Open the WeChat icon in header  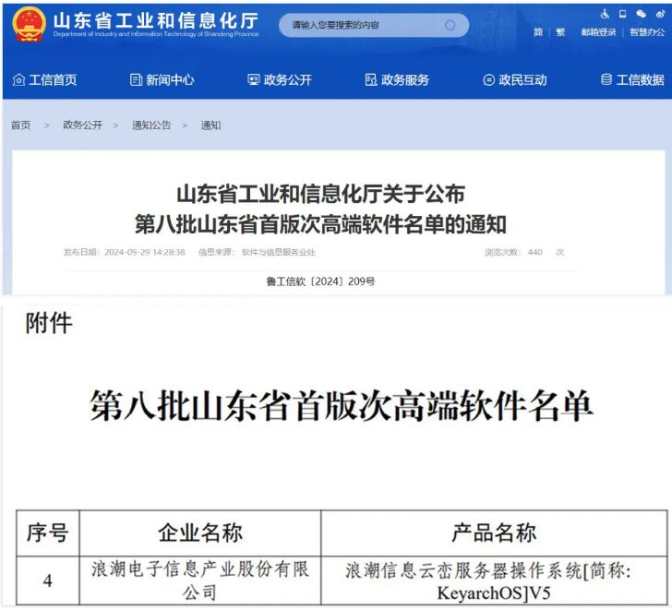click(641, 14)
